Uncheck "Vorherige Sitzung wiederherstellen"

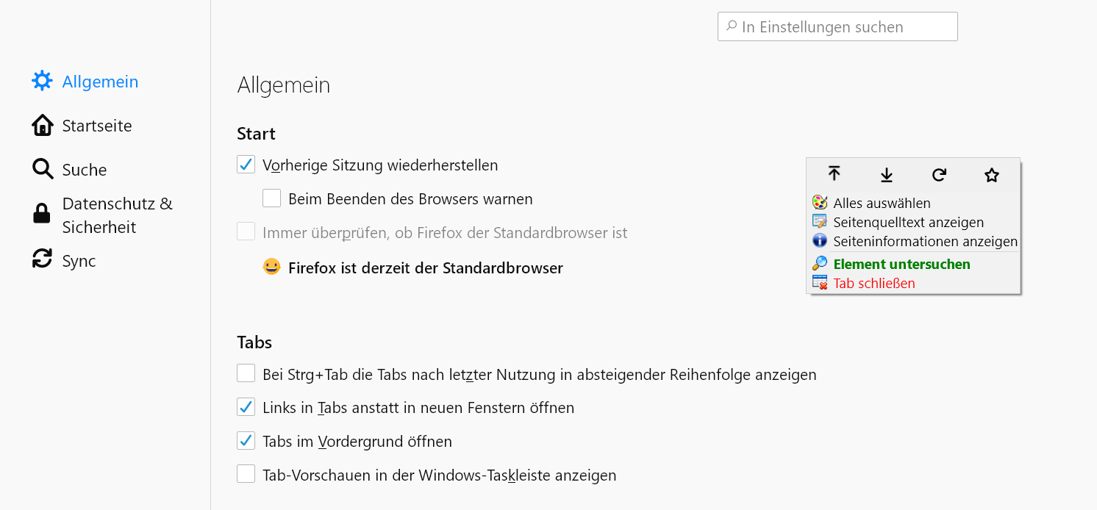click(x=246, y=165)
